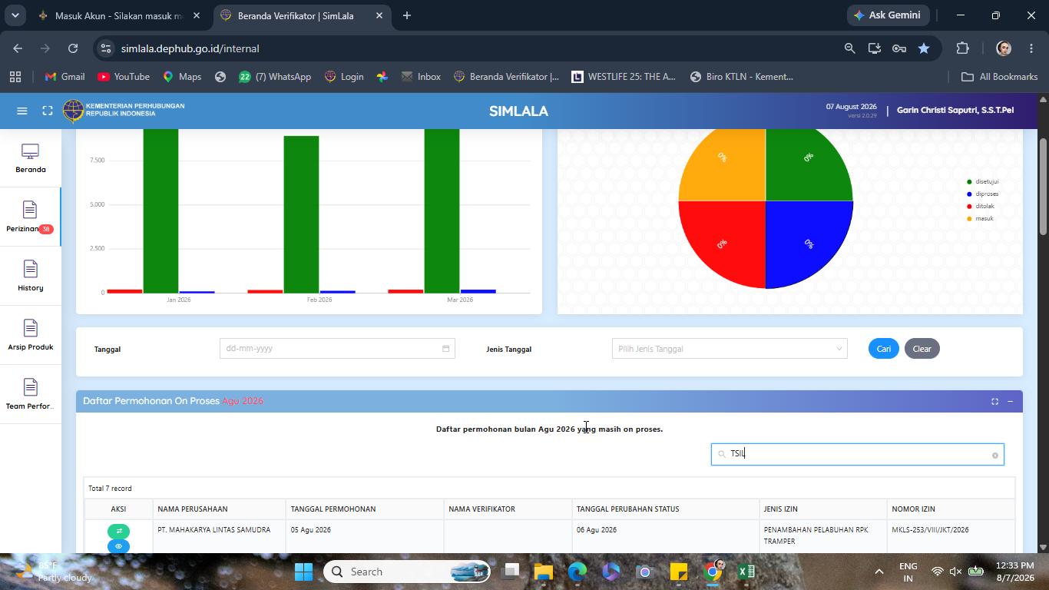Toggle the disetujui legend item
Image resolution: width=1049 pixels, height=590 pixels.
pyautogui.click(x=983, y=181)
